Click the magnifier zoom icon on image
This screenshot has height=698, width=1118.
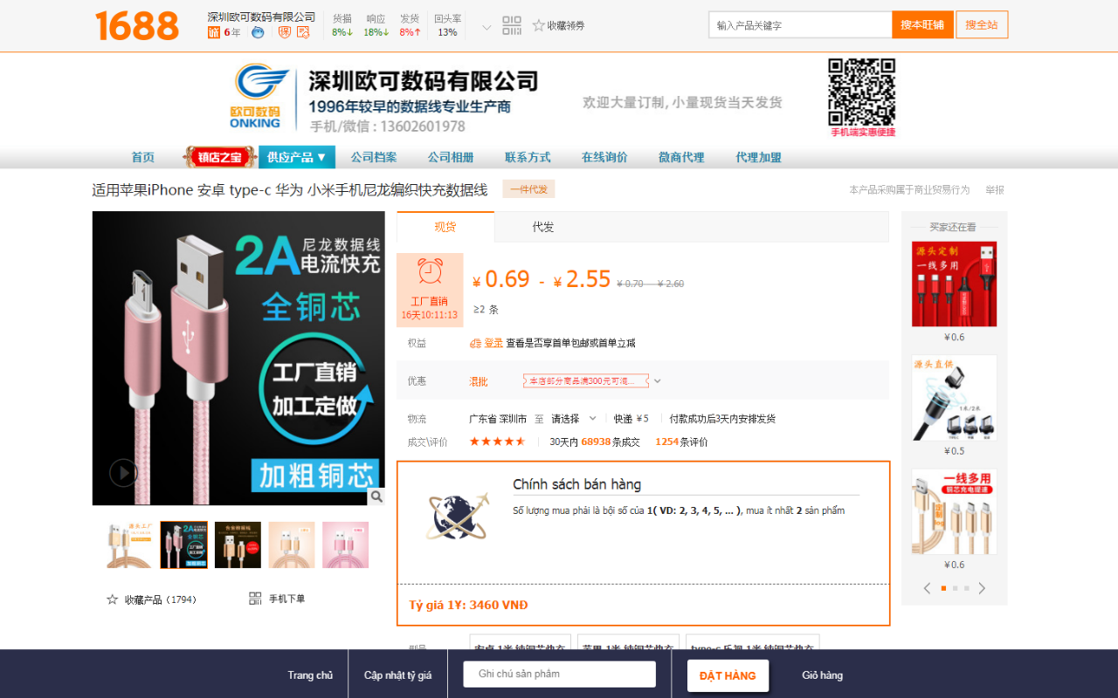tap(376, 496)
